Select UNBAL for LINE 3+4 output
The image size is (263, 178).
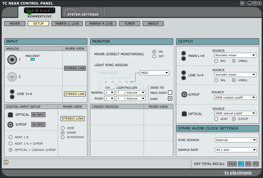[234, 80]
